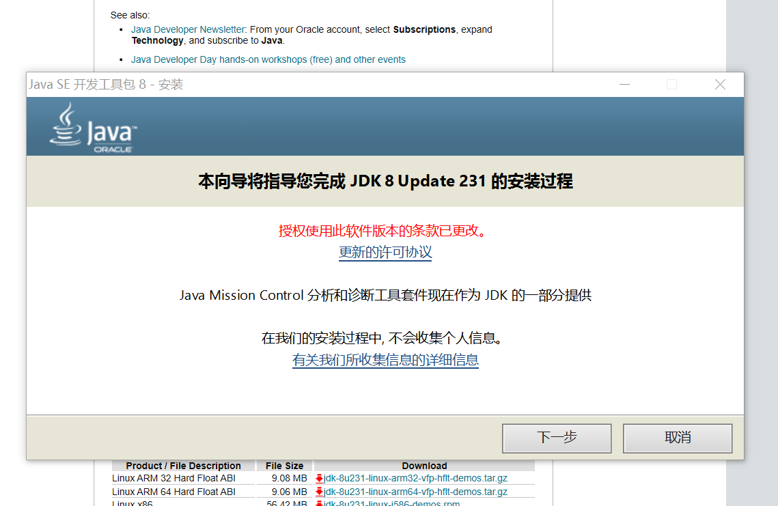Minimize the JDK installer window
The image size is (778, 506).
tap(624, 84)
